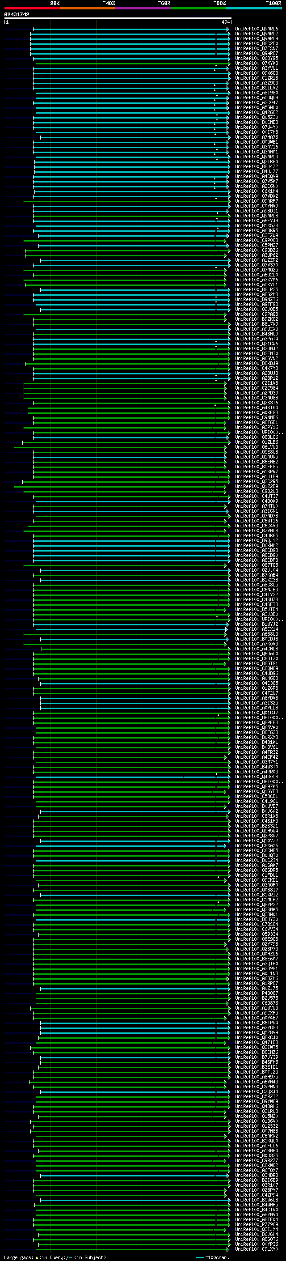The height and width of the screenshot is (1261, 286).
Task: Select the UniRef100_A3PAT4 label
Action: click(256, 339)
